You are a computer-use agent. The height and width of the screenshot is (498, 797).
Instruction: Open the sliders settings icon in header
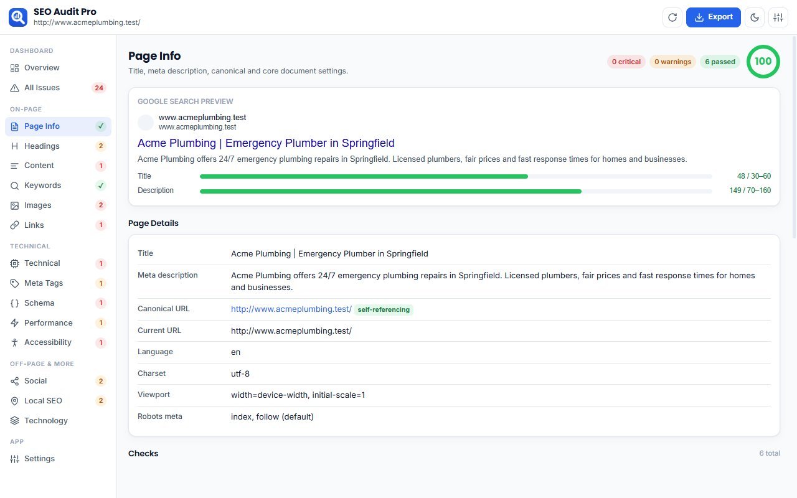click(778, 17)
